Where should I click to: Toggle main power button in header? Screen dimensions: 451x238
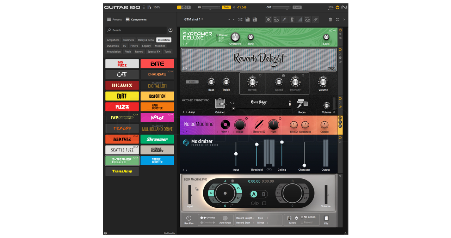pos(338,7)
